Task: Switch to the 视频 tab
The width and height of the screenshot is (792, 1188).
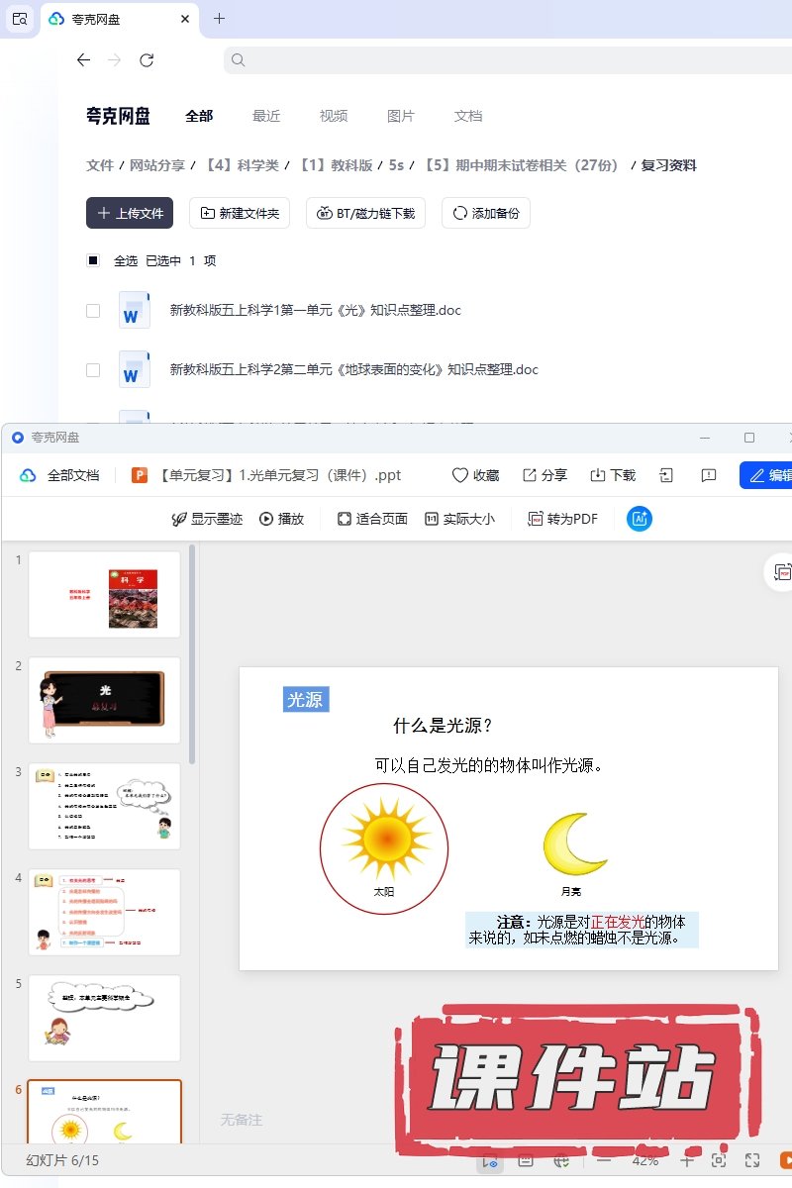Action: point(334,116)
